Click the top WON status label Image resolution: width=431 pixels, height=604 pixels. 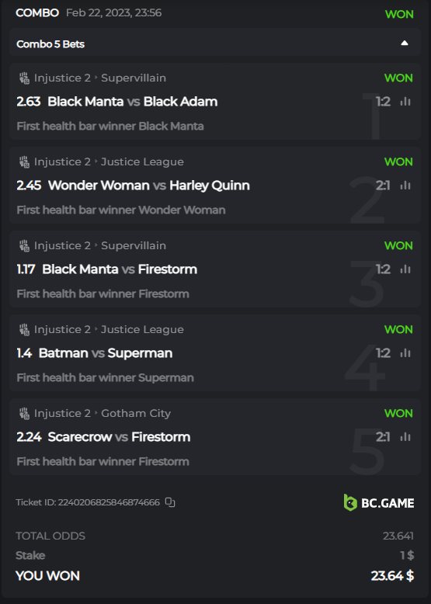click(x=399, y=14)
